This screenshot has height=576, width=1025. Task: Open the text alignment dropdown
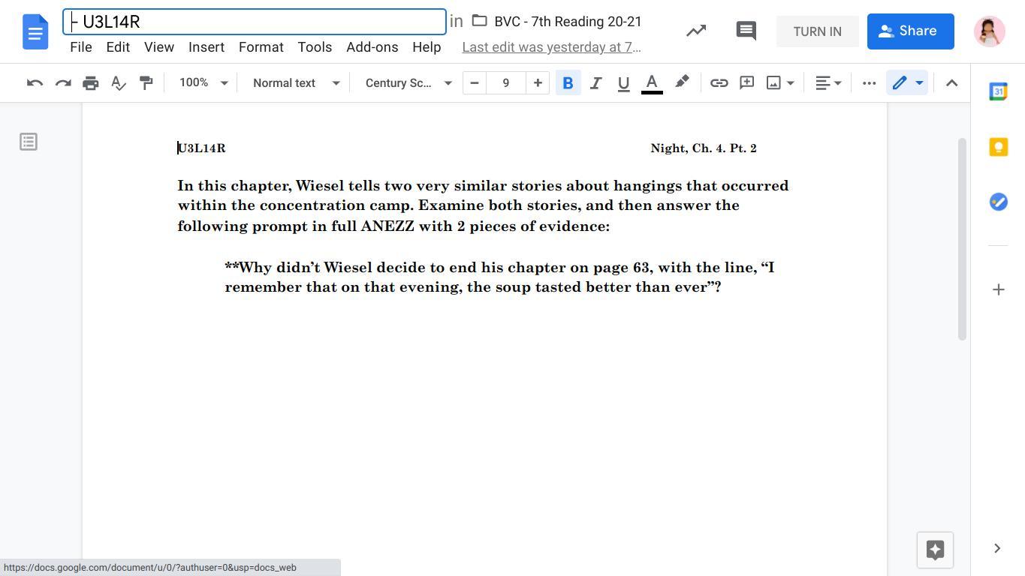(828, 83)
